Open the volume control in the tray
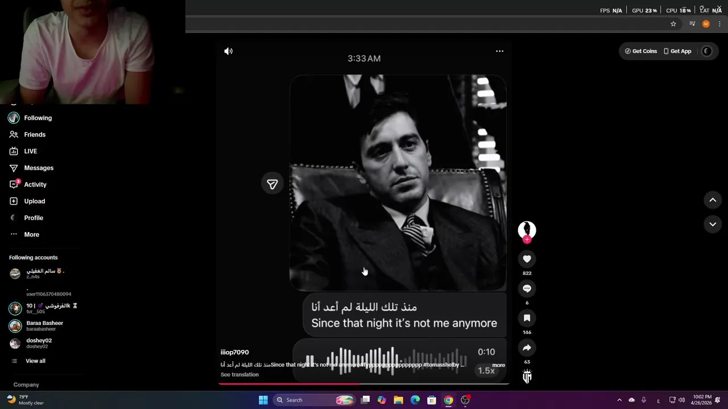 (x=682, y=400)
